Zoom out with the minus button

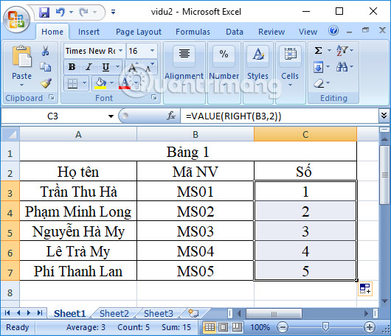tap(283, 327)
